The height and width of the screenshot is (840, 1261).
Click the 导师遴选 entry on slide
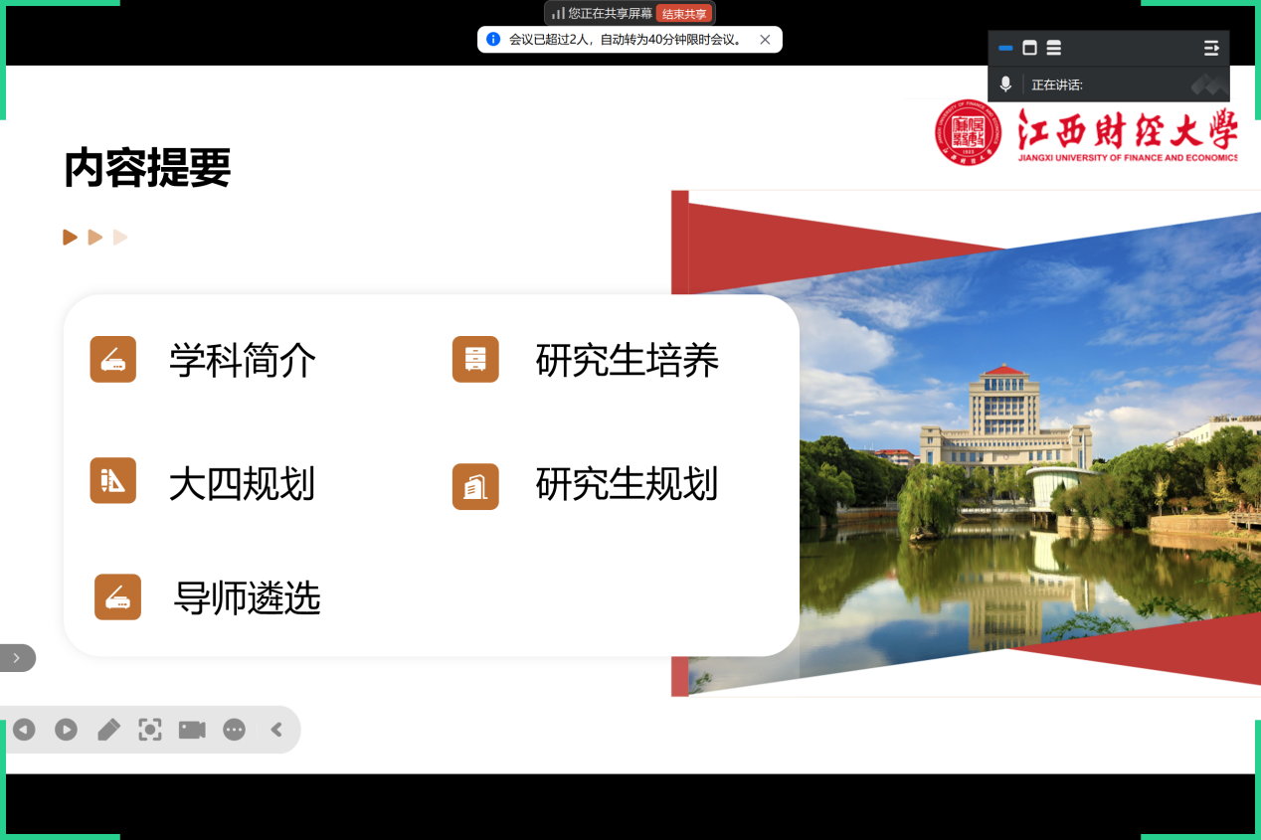click(247, 598)
